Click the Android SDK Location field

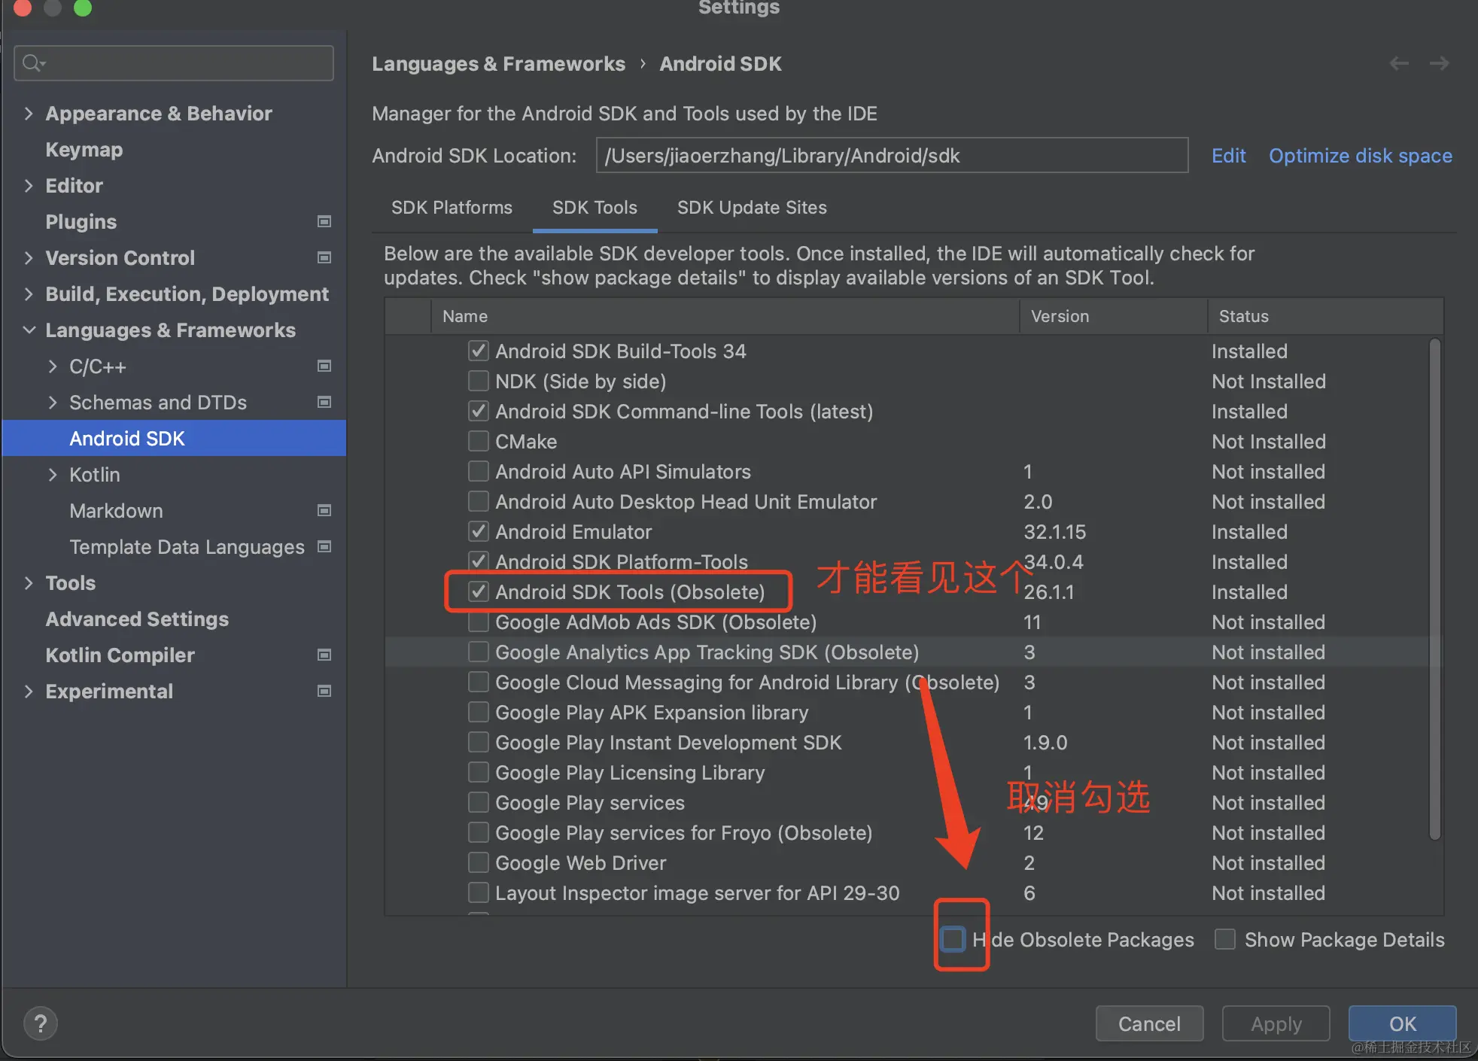click(x=892, y=156)
